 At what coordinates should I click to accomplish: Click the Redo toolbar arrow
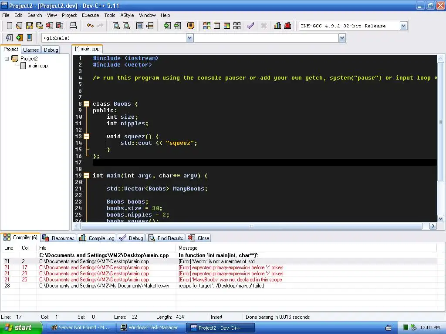pos(100,26)
